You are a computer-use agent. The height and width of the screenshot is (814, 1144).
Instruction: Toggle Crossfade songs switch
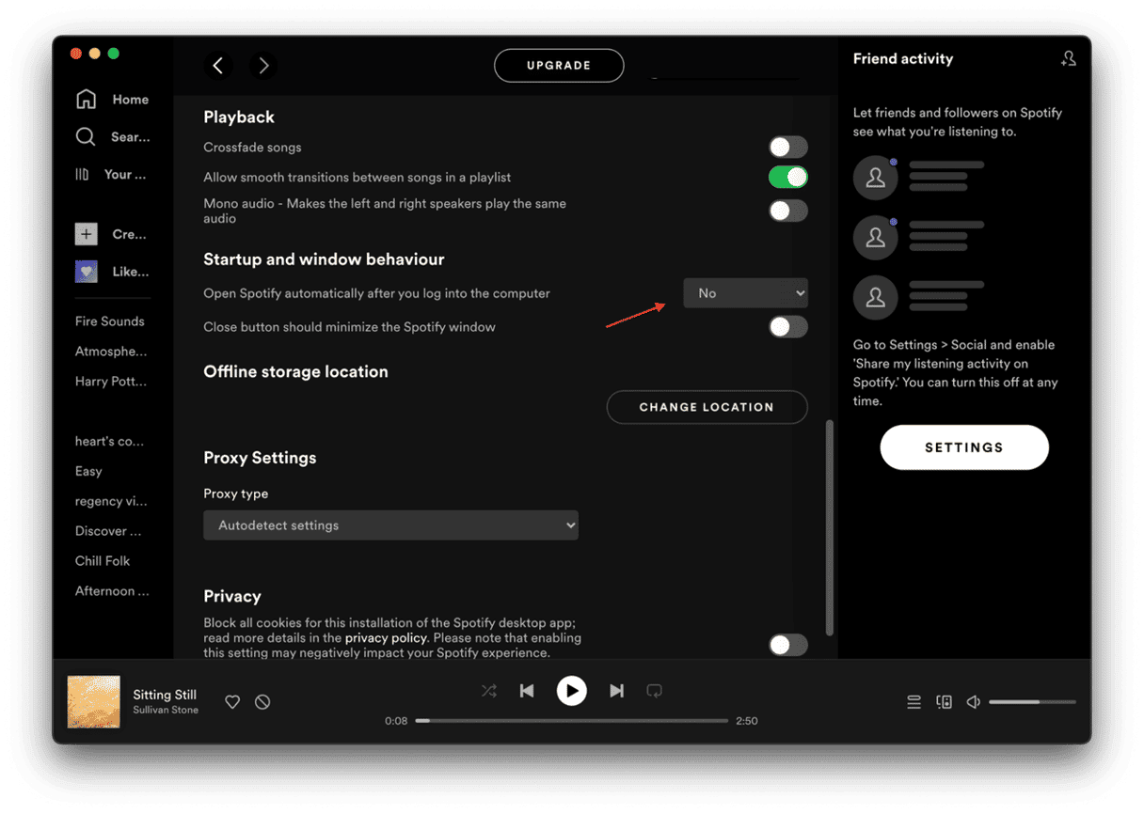[x=787, y=148]
